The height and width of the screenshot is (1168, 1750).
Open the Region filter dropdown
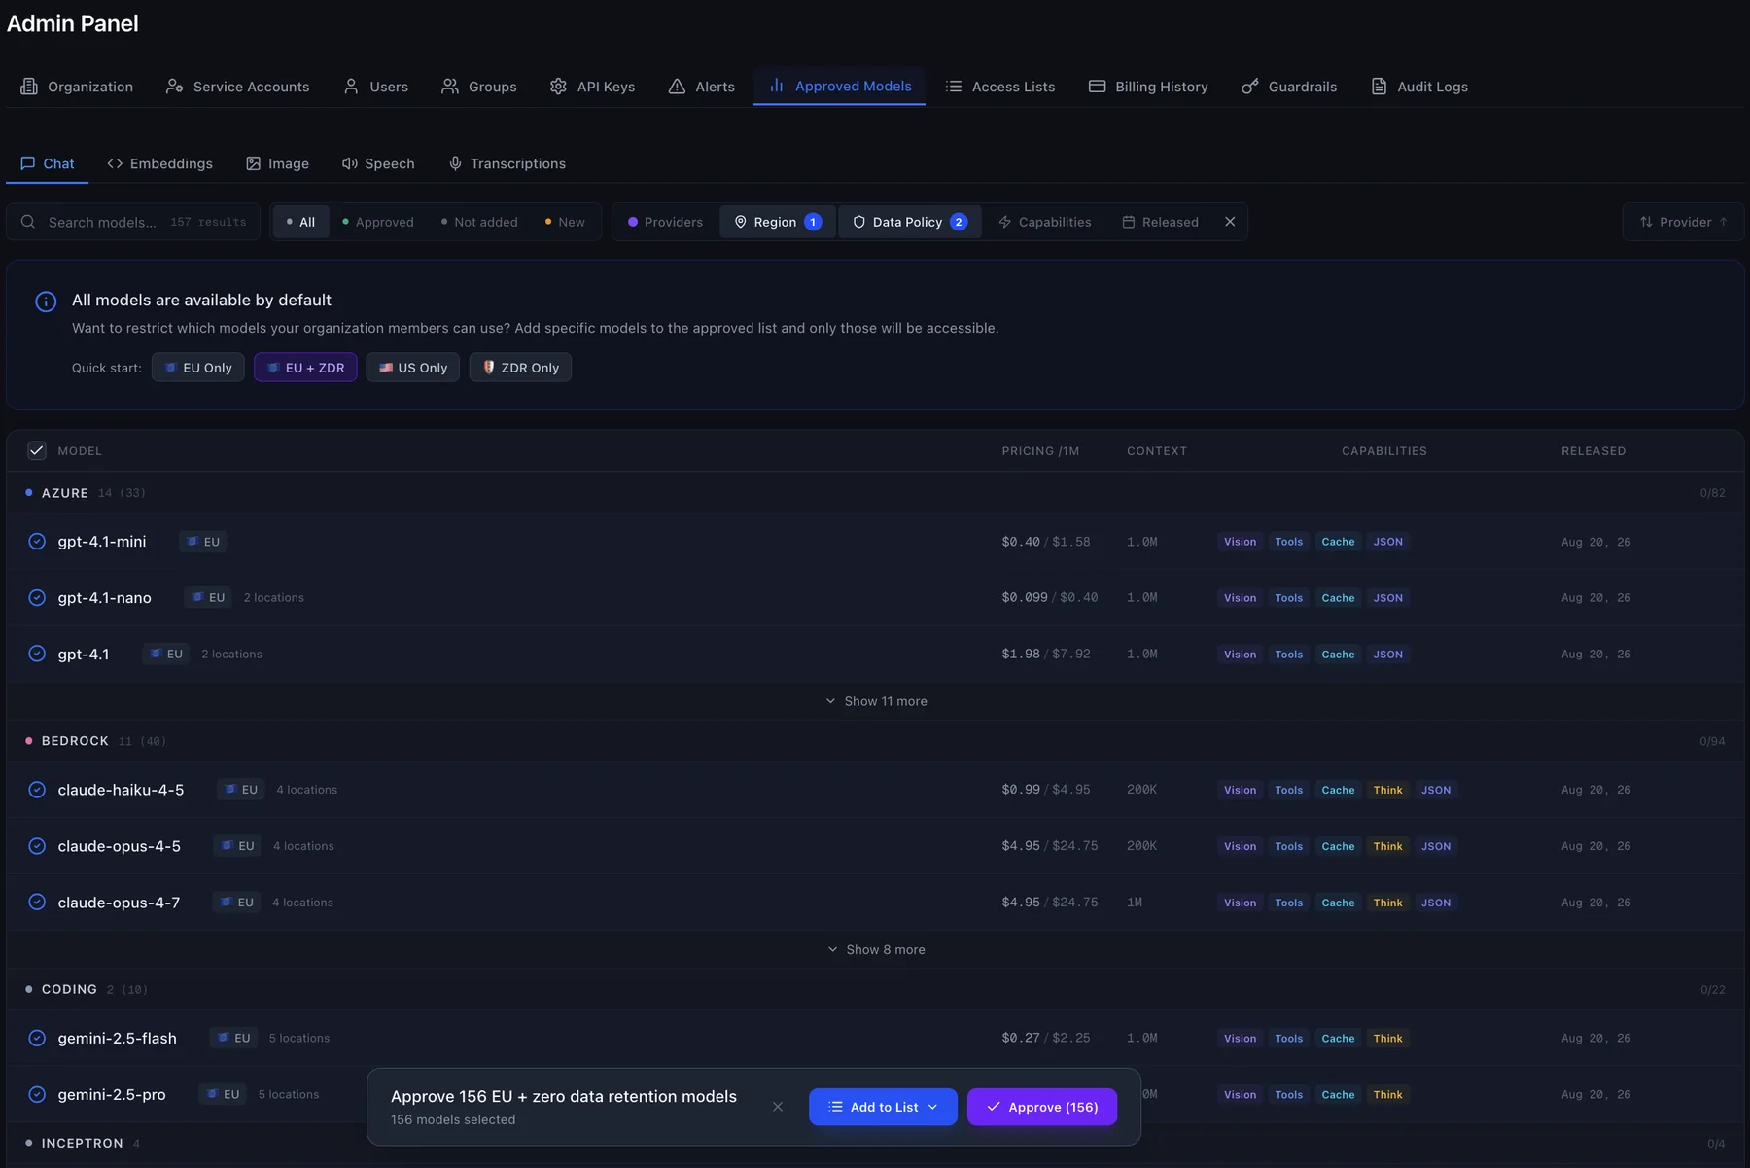[x=778, y=222]
